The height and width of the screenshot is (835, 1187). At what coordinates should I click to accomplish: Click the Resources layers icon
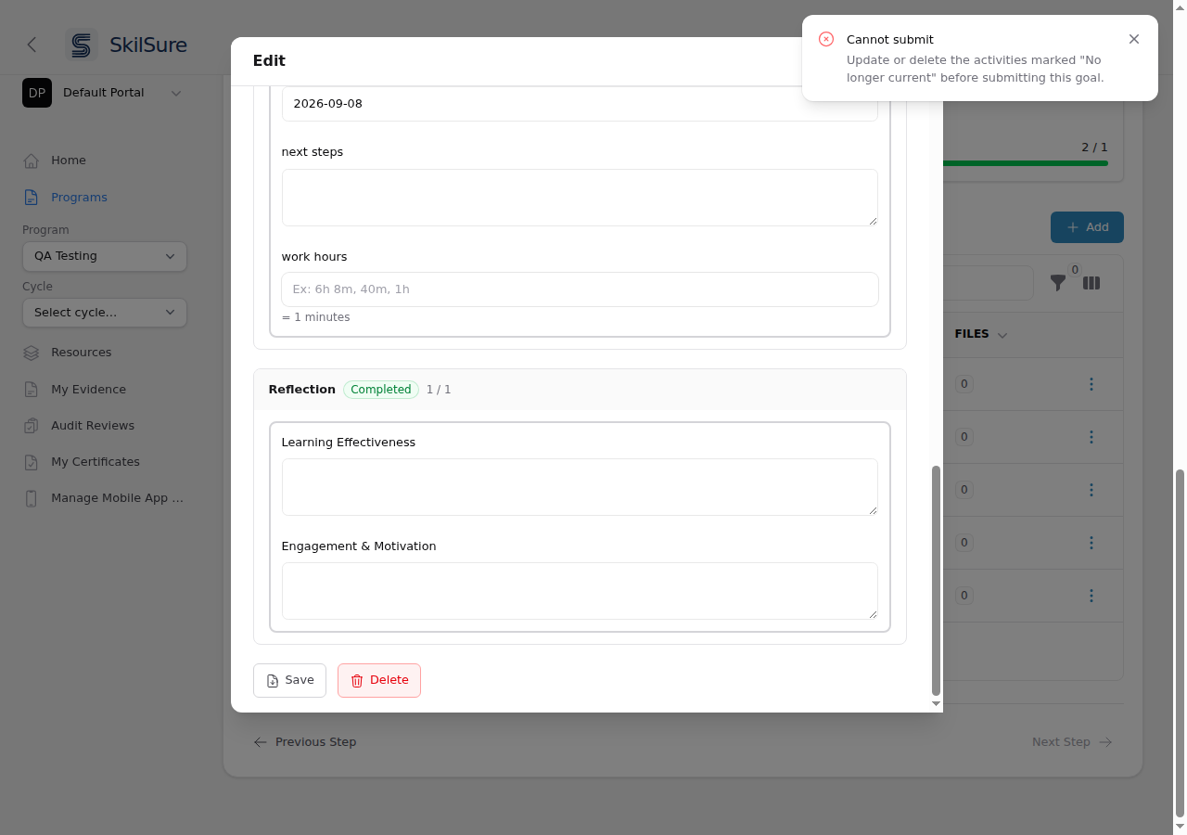(32, 353)
